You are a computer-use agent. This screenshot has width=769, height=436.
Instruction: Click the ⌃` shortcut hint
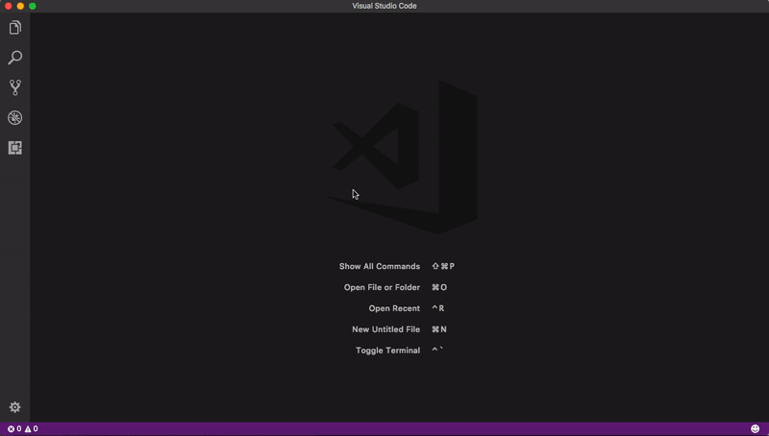(x=437, y=351)
